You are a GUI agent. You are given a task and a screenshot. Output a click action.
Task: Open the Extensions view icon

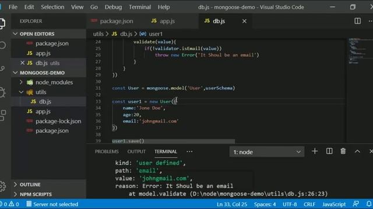click(x=2, y=115)
